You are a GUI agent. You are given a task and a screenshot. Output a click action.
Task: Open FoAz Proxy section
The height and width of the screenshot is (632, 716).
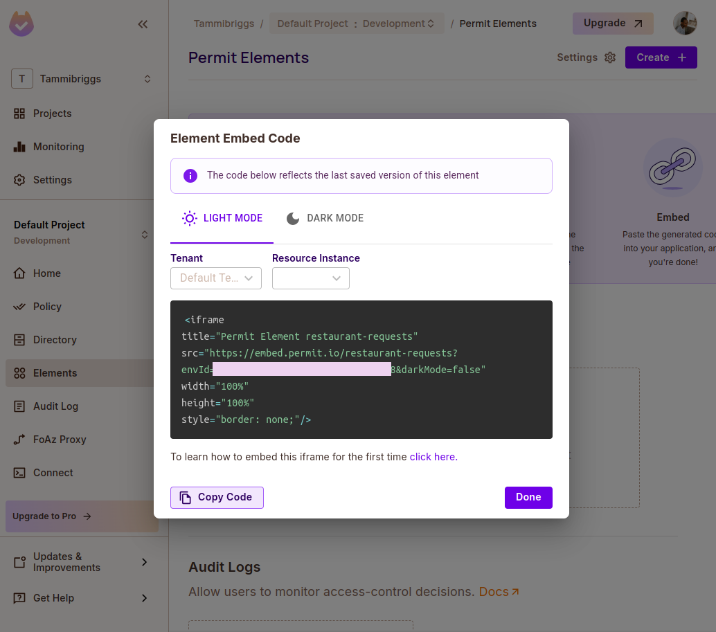click(60, 440)
